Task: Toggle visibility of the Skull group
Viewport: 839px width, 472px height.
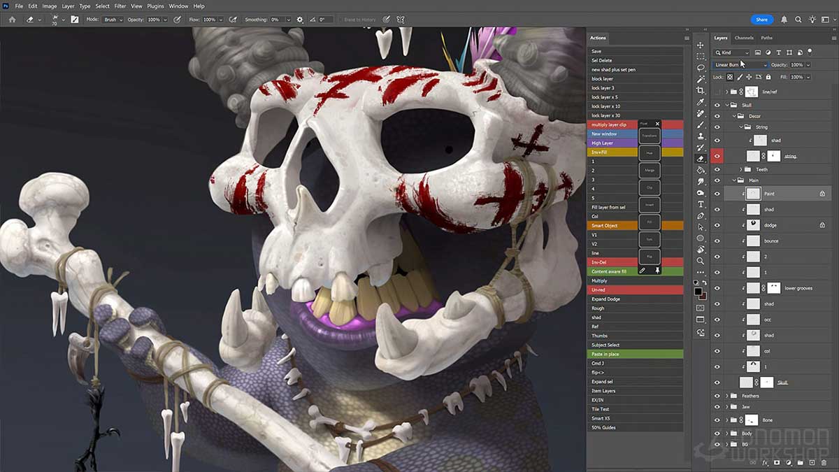Action: [717, 105]
